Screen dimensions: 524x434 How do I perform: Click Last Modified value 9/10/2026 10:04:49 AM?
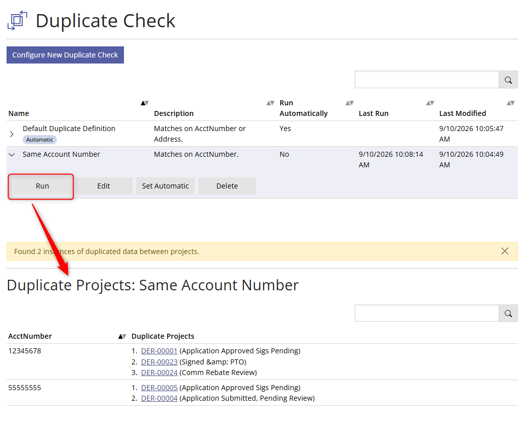click(x=471, y=159)
